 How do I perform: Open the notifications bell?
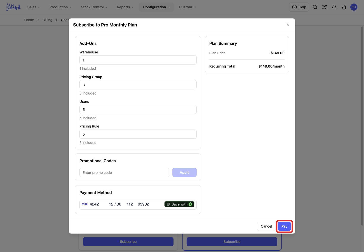coord(334,7)
